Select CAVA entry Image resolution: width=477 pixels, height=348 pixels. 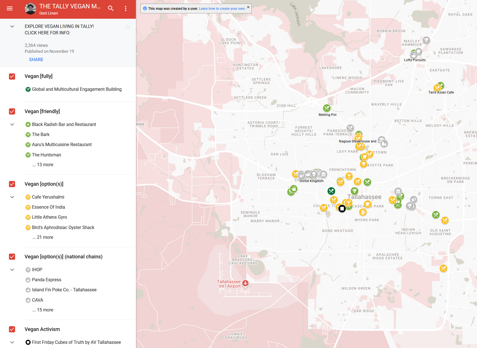tap(37, 300)
